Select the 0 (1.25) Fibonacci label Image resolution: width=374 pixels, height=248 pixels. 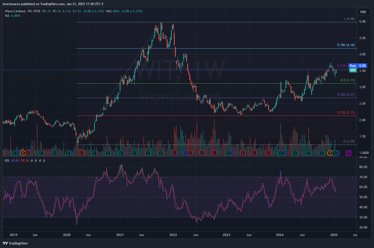[349, 141]
